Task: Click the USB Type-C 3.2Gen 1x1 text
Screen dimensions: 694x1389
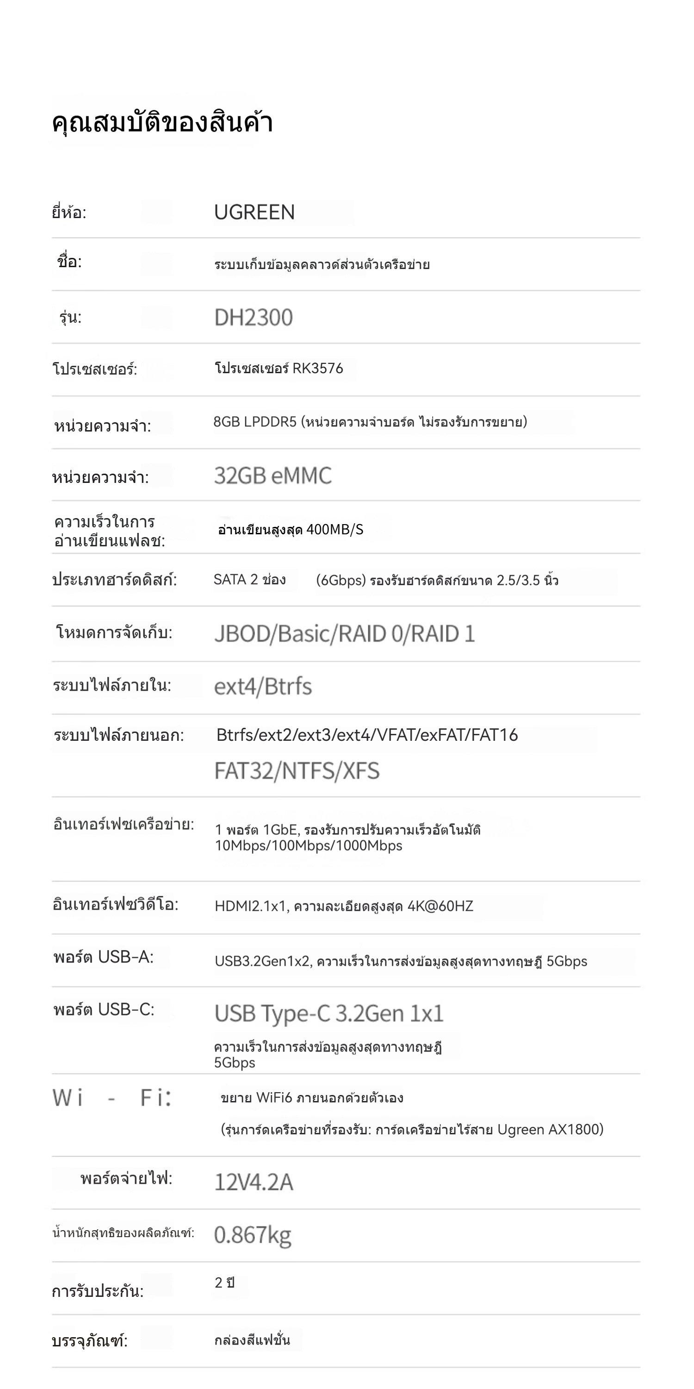Action: 329,1013
